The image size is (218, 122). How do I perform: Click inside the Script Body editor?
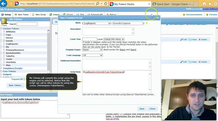116,82
